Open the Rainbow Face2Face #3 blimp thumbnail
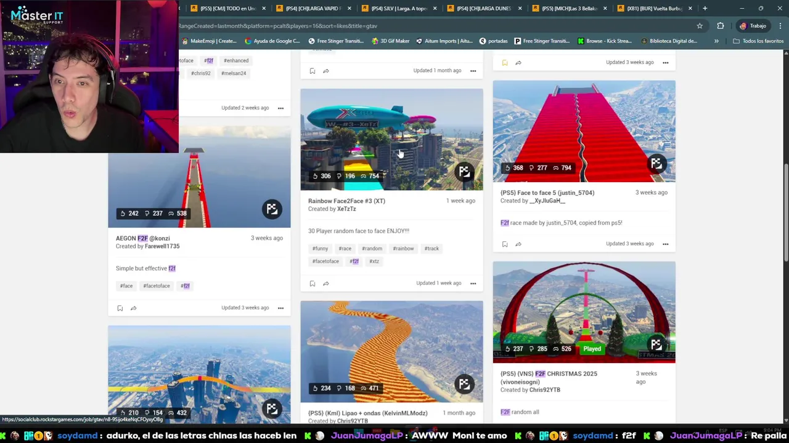Image resolution: width=789 pixels, height=443 pixels. click(x=391, y=140)
